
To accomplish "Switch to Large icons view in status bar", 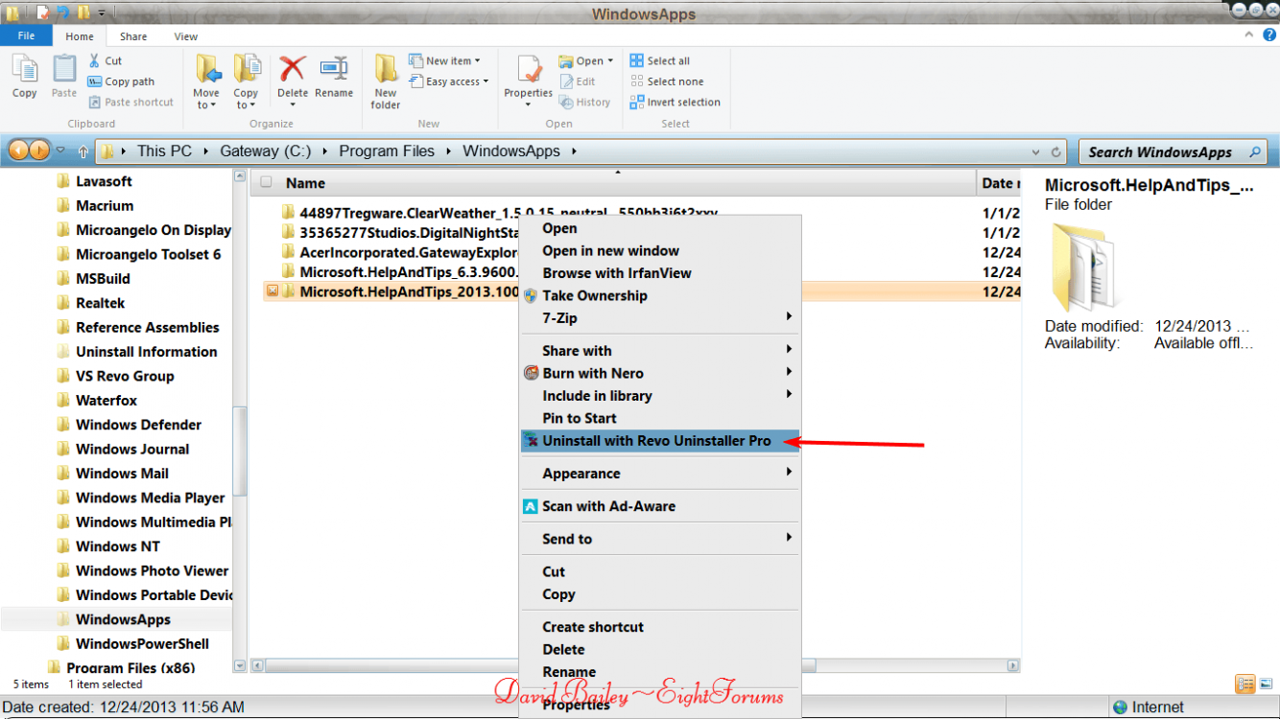I will pos(1266,684).
